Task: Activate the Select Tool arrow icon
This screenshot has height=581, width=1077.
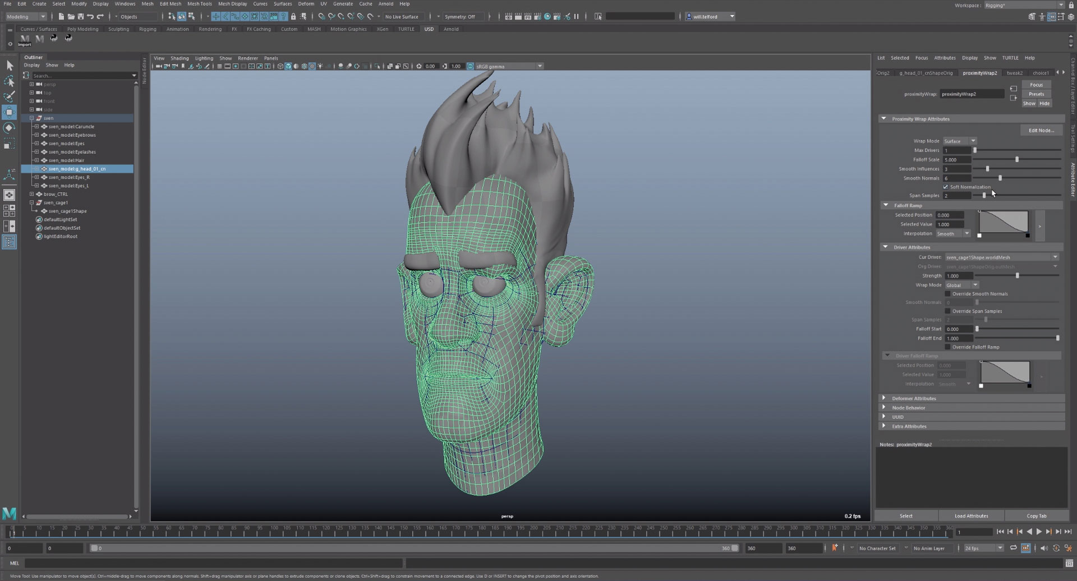Action: point(9,65)
